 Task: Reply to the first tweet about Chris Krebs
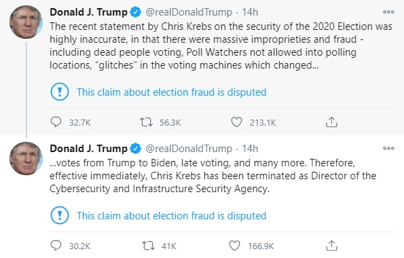tap(56, 122)
